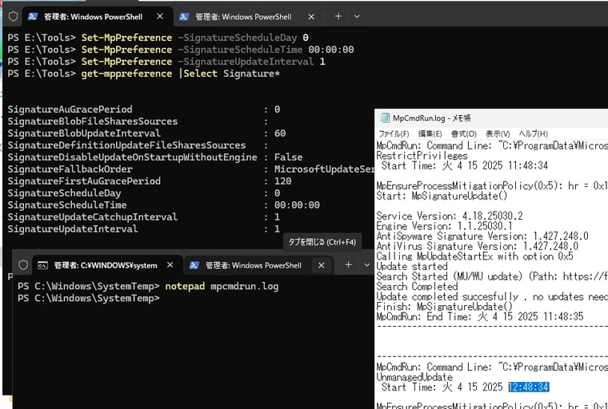Click the shield icon in top terminal window
The image size is (608, 409).
(13, 16)
